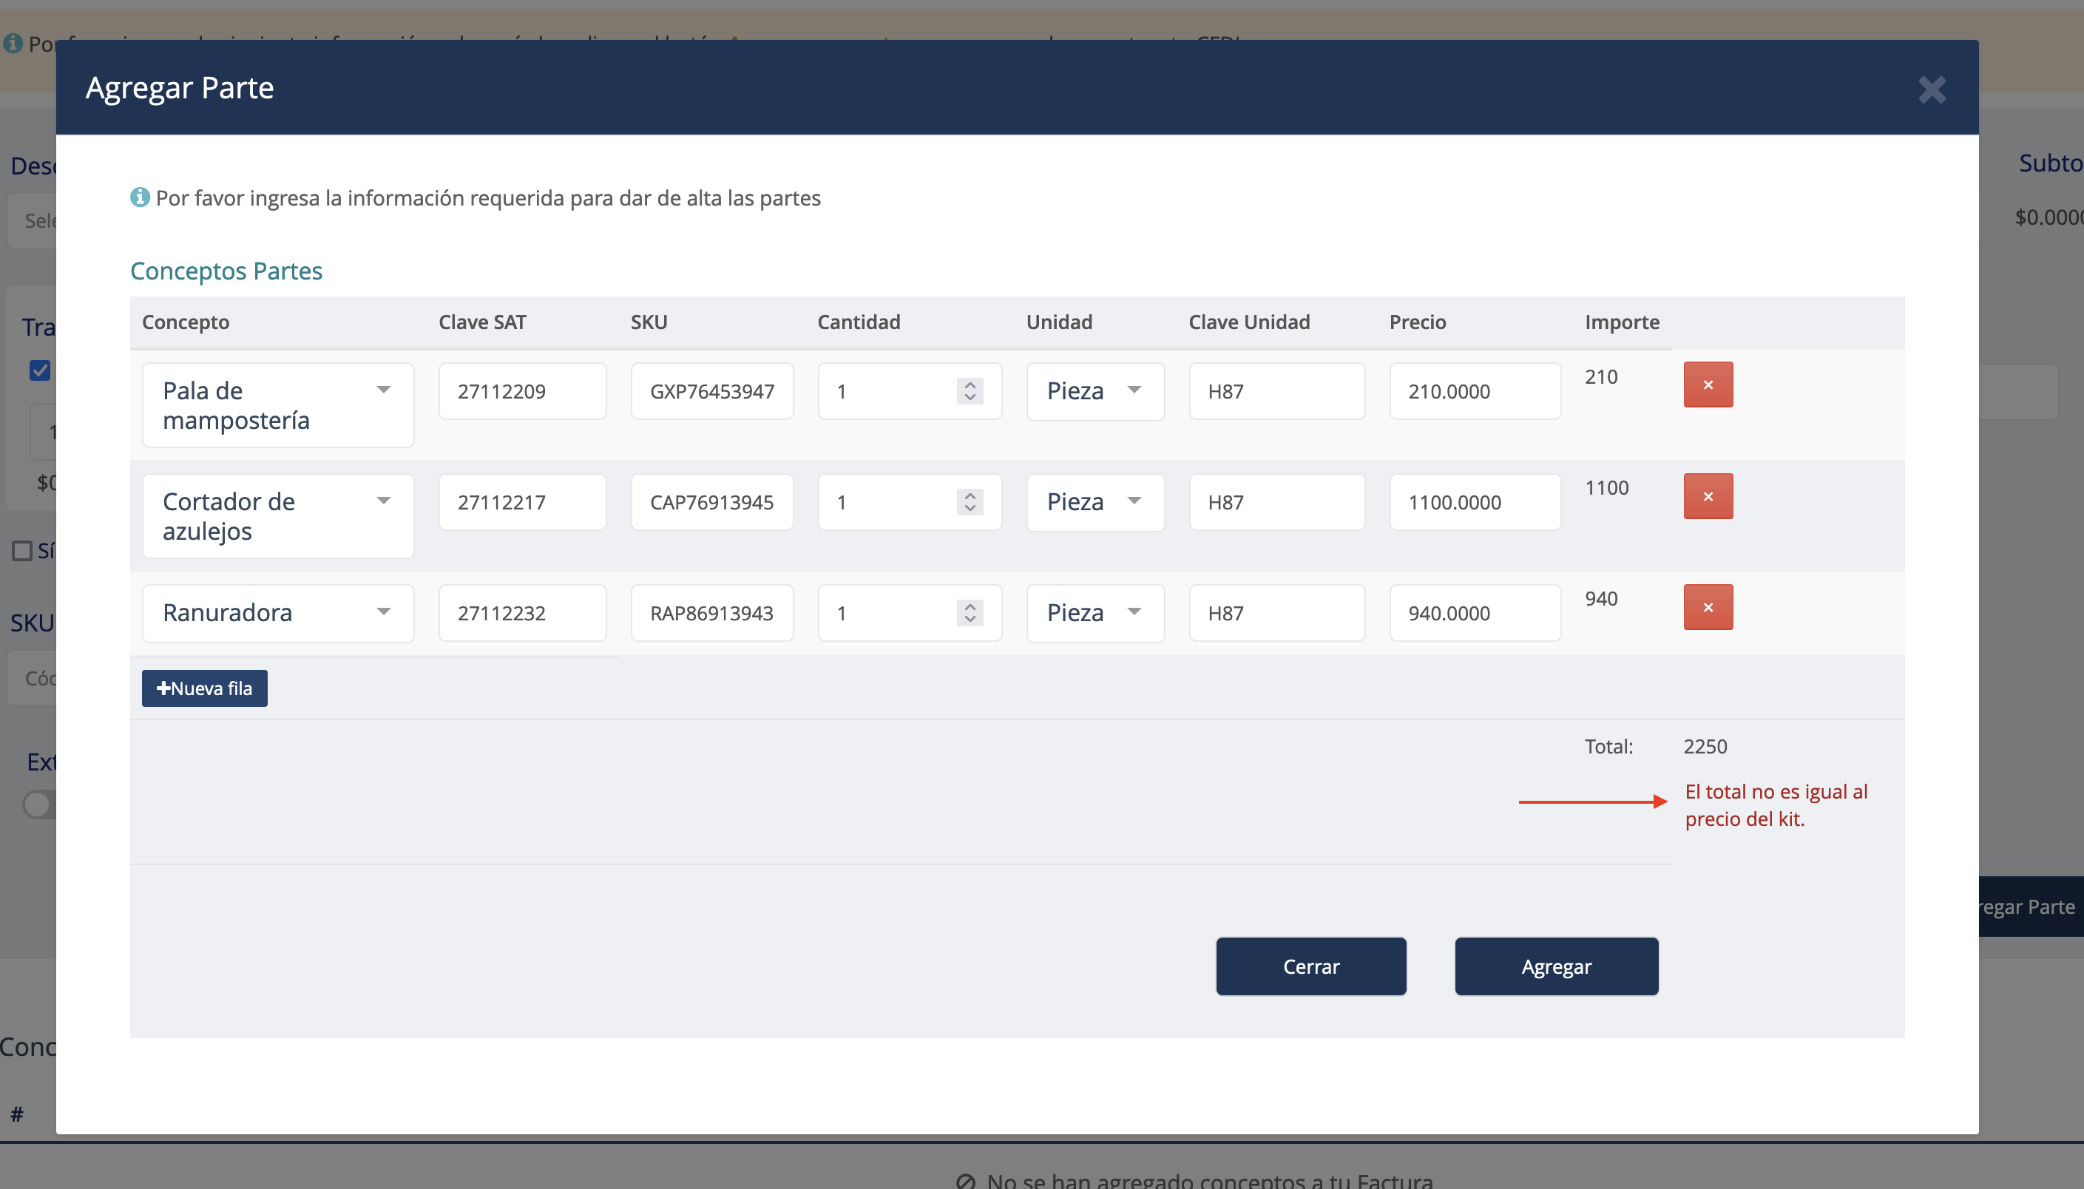Toggle the unchecked Sí checkbox in background page
Image resolution: width=2084 pixels, height=1189 pixels.
22,550
